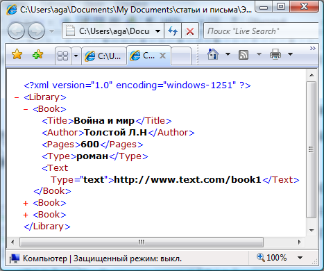Screen dimensions: 324x271
Task: Click the vertical scrollbar thumb
Action: (x=312, y=149)
